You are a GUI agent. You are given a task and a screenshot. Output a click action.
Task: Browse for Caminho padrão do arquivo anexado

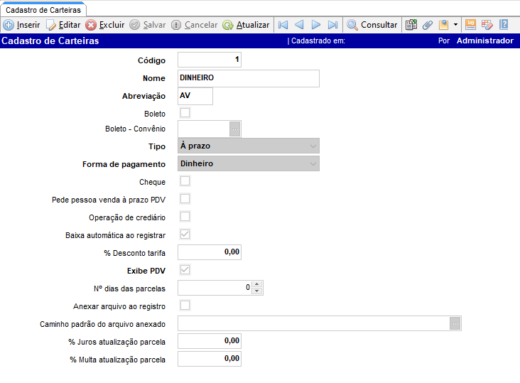[455, 323]
